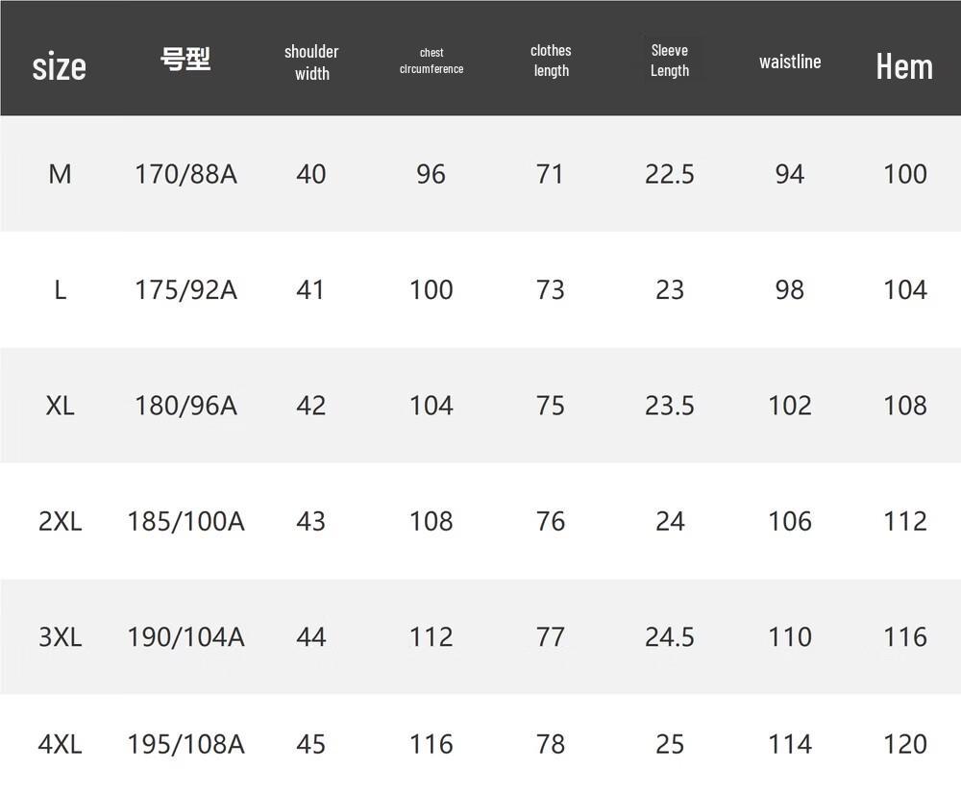Select the 2XL size label
The image size is (961, 793).
[60, 522]
